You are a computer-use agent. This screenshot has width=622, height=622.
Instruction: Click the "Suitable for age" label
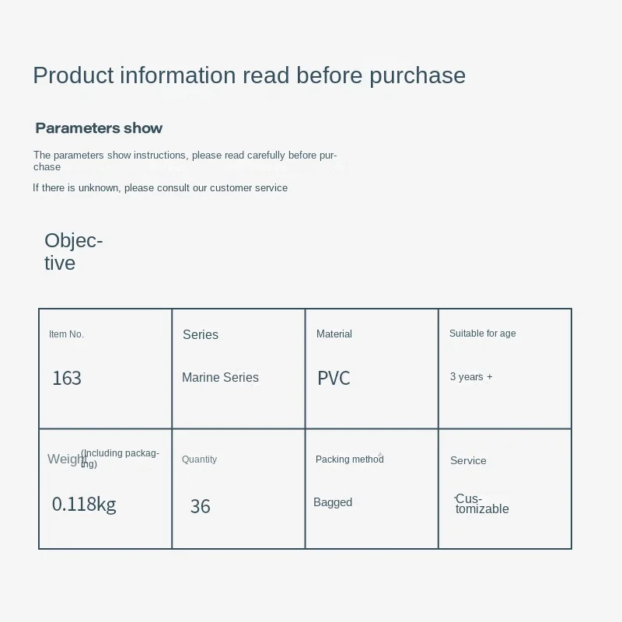pyautogui.click(x=482, y=334)
